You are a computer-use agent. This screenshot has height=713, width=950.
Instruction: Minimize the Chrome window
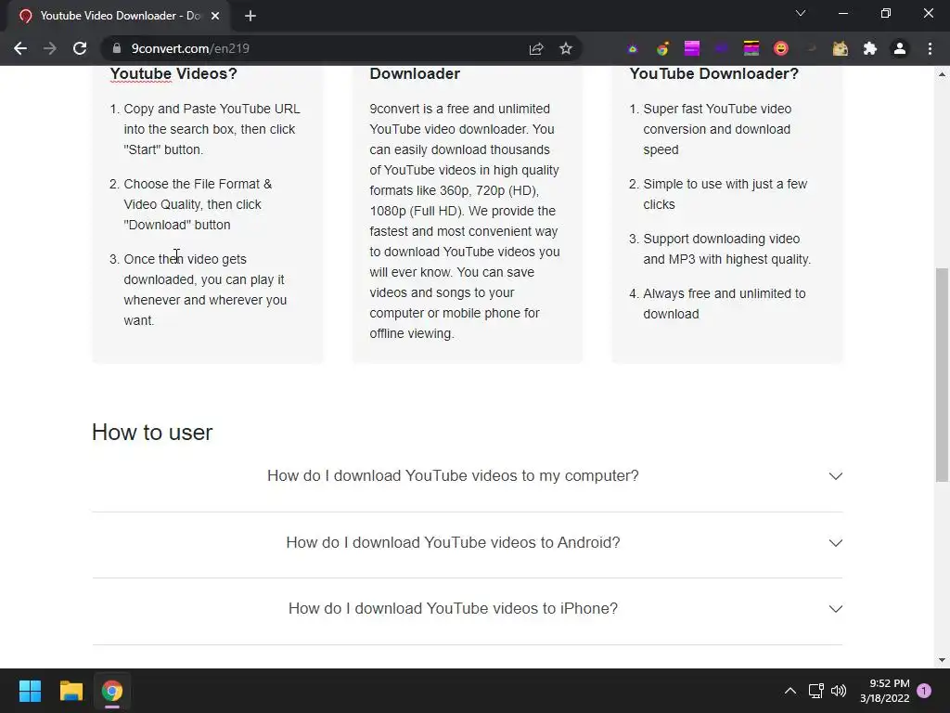point(843,13)
